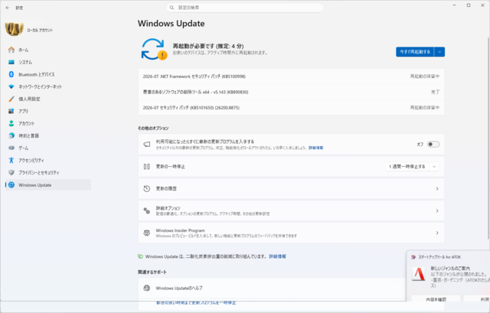This screenshot has height=313, width=490.
Task: Open 詳細情報 link about carbon emissions
Action: coord(277,256)
